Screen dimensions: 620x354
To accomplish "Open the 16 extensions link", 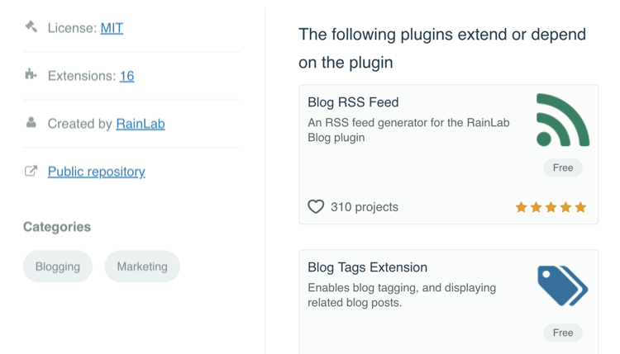I will [127, 76].
